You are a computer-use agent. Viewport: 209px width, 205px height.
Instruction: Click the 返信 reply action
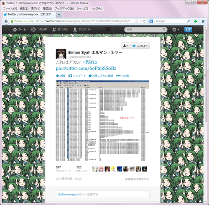coord(61,76)
